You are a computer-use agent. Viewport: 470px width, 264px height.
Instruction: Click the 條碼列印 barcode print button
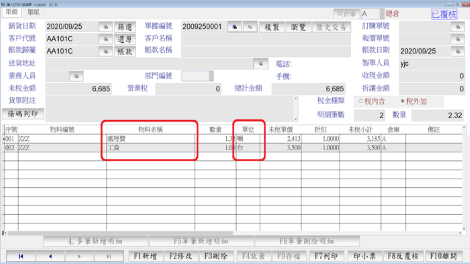[x=23, y=114]
